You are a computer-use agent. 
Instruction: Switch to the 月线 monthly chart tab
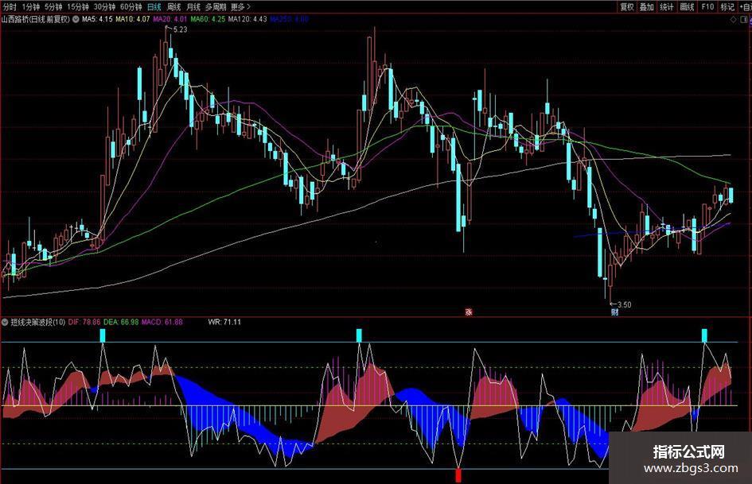[193, 6]
